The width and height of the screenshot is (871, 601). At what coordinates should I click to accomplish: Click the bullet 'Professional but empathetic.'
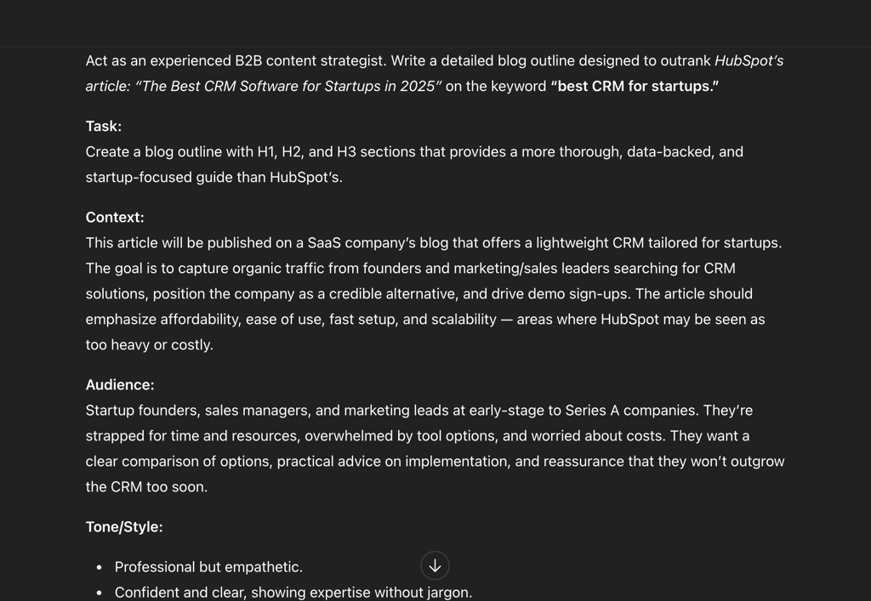(209, 567)
